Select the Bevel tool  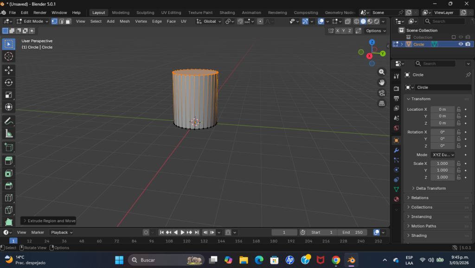tap(8, 185)
